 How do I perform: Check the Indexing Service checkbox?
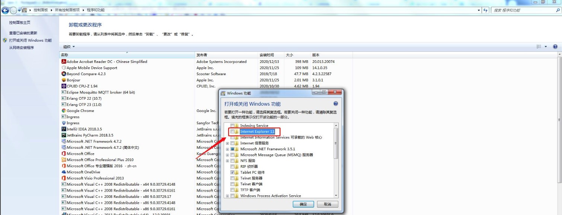(x=233, y=126)
